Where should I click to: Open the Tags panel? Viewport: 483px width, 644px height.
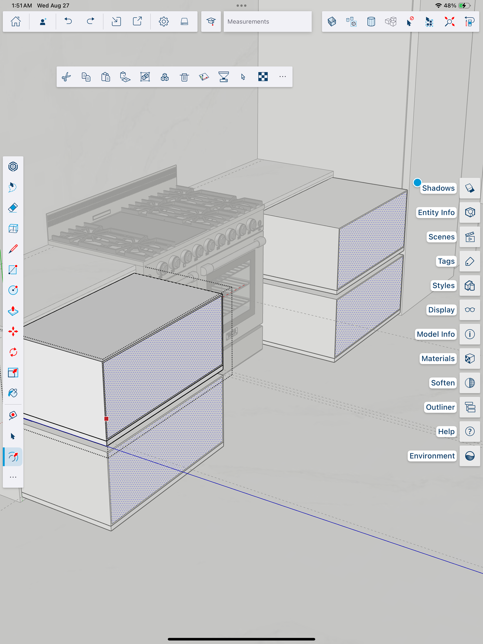[x=470, y=261]
